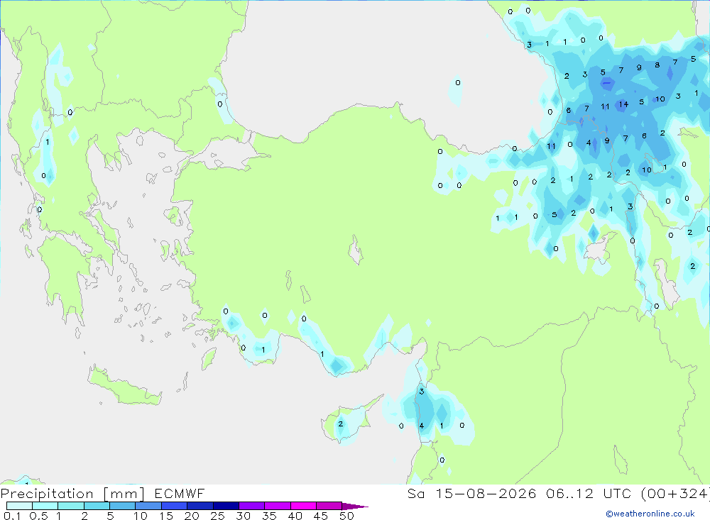Click the legend tick label '0.1'
The width and height of the screenshot is (710, 520).
(12, 516)
